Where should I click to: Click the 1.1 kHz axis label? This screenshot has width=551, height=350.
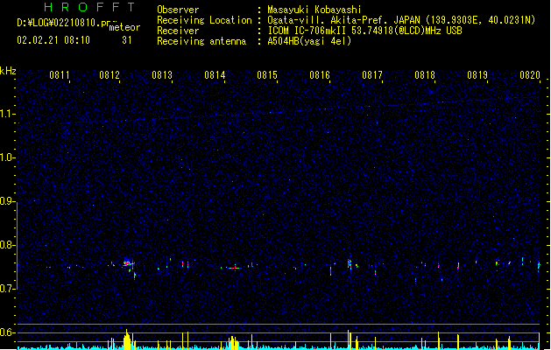pos(7,114)
